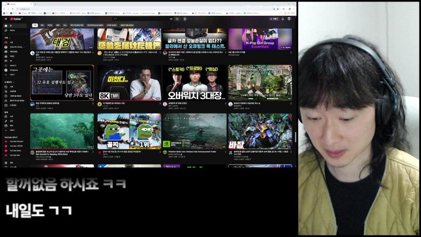Expand the subscriptions list with 더보기
The height and width of the screenshot is (237, 421).
(15, 75)
